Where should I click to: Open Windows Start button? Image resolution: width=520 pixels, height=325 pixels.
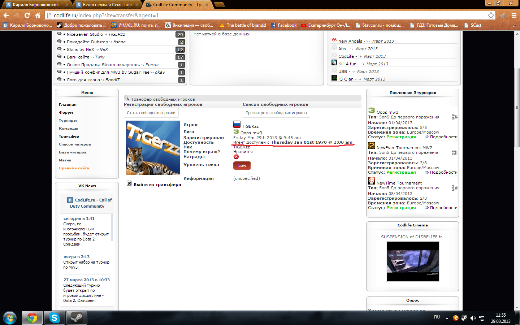pyautogui.click(x=10, y=318)
